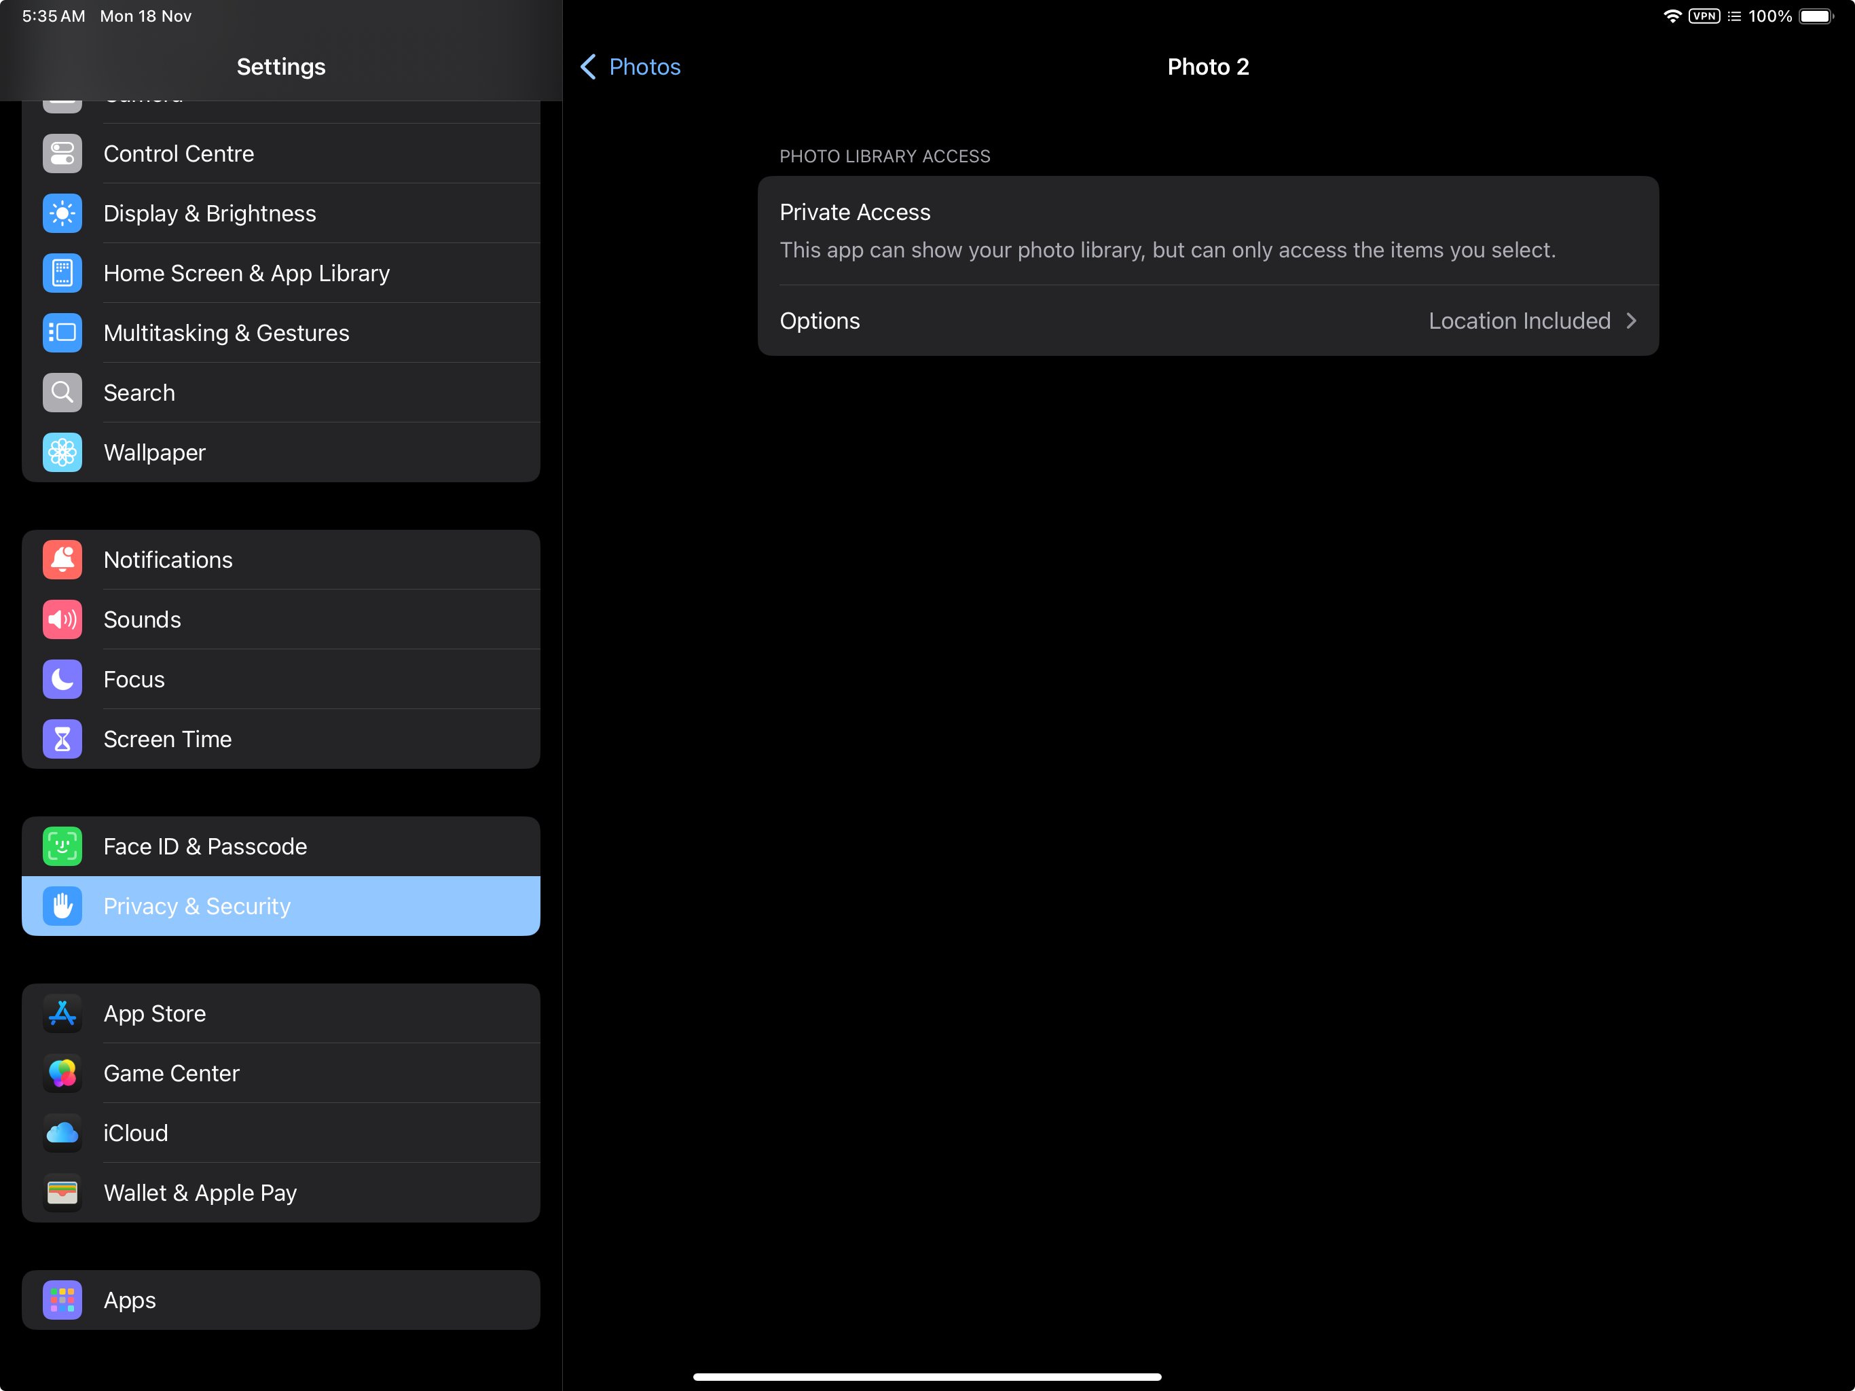Tap the VPN status indicator
The height and width of the screenshot is (1391, 1855).
[1704, 16]
